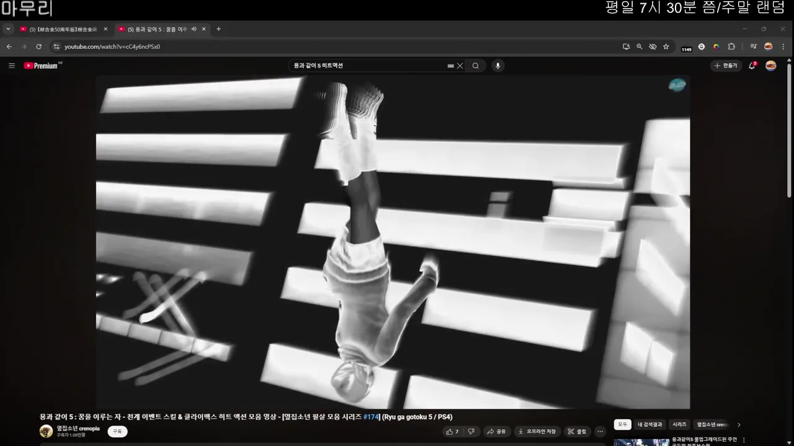Open the #174 hashtag link in title
This screenshot has width=794, height=446.
coord(371,417)
